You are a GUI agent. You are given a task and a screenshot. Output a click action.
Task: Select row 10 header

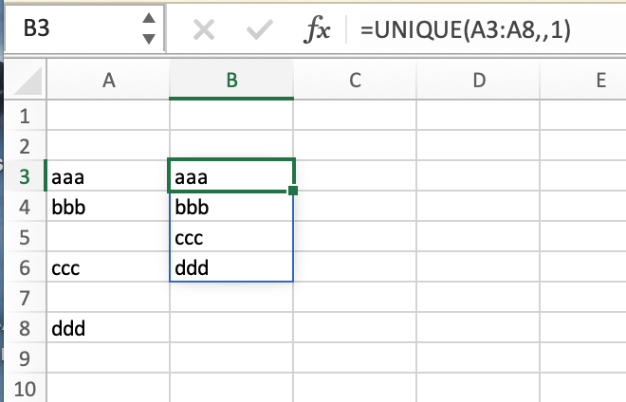click(x=25, y=388)
